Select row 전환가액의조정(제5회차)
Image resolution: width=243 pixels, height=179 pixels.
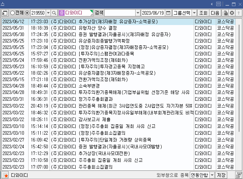pyautogui.click(x=119, y=80)
